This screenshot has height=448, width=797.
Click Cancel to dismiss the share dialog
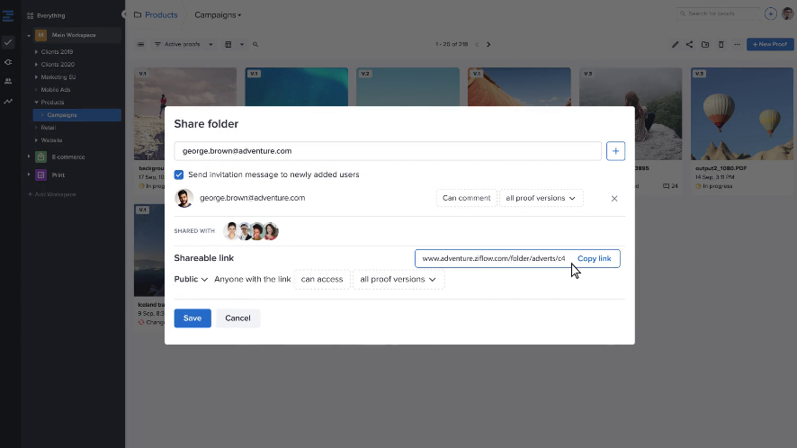tap(237, 318)
